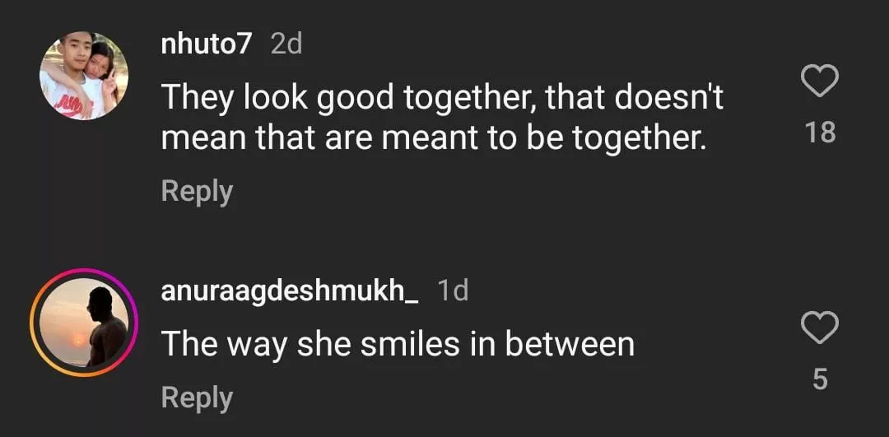Screen dimensions: 889x437
Task: Select the "They look good together" comment text
Action: tap(441, 117)
